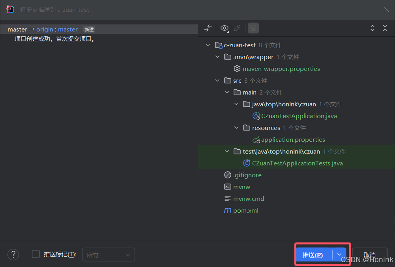
Task: Click the 新建 new branch tag
Action: click(x=89, y=30)
